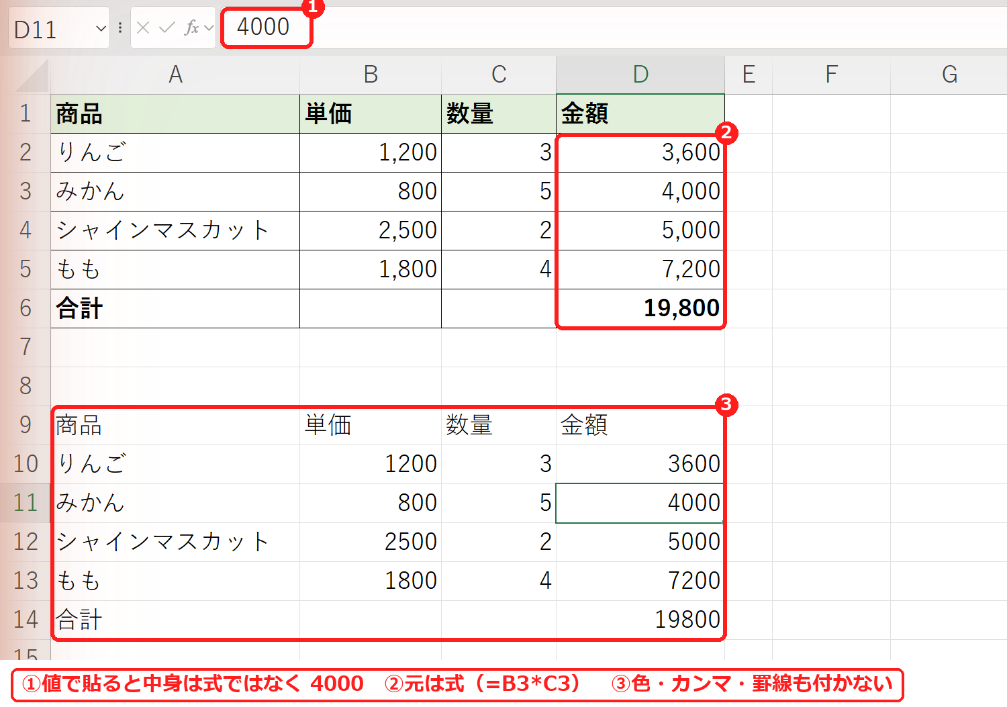Select column A header

click(175, 75)
